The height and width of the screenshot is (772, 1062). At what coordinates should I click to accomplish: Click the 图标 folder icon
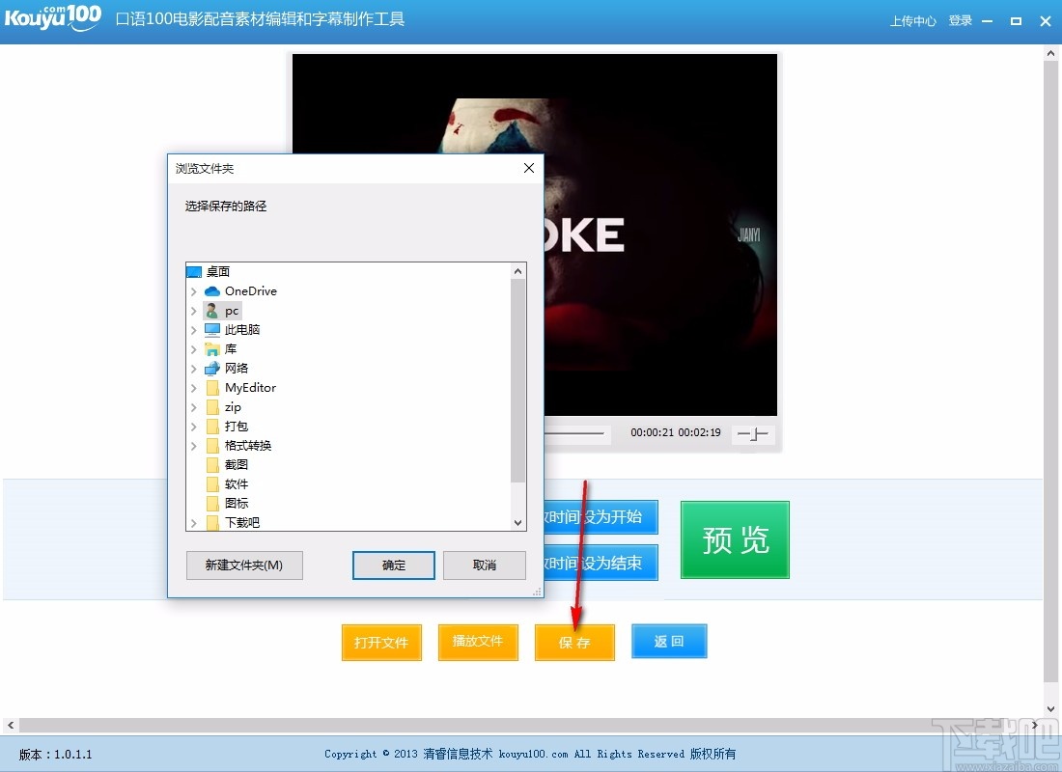(x=212, y=503)
